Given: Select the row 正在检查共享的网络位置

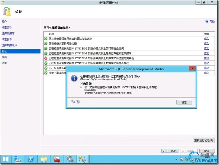Looking at the screenshot, I should point(129,44).
